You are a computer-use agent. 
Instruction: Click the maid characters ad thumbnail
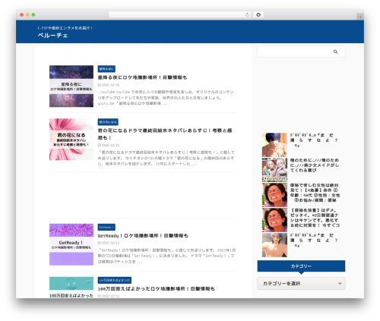pos(274,170)
